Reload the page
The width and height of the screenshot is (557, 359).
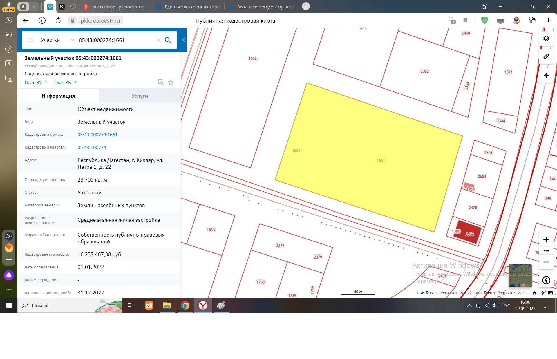click(58, 20)
